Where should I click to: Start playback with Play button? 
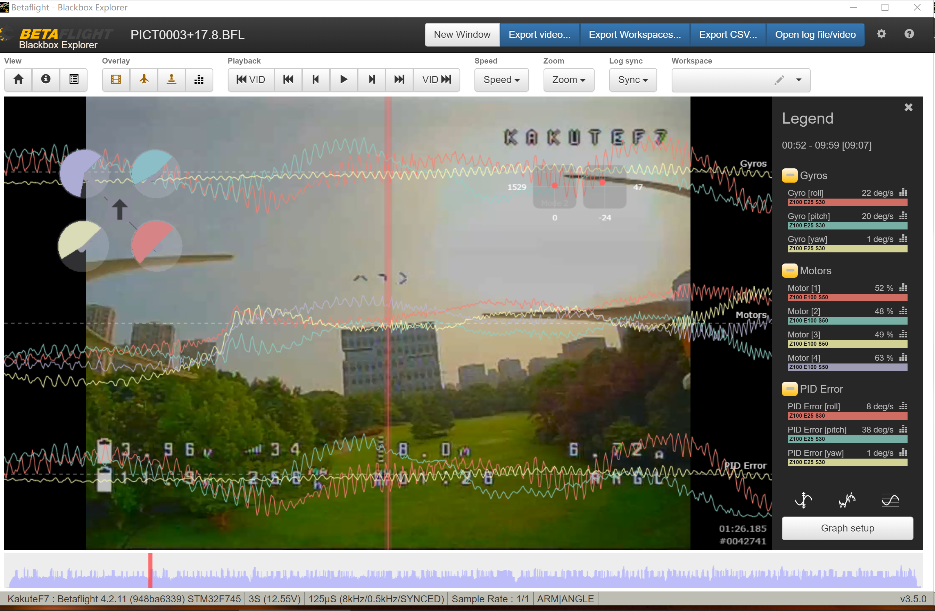click(344, 80)
